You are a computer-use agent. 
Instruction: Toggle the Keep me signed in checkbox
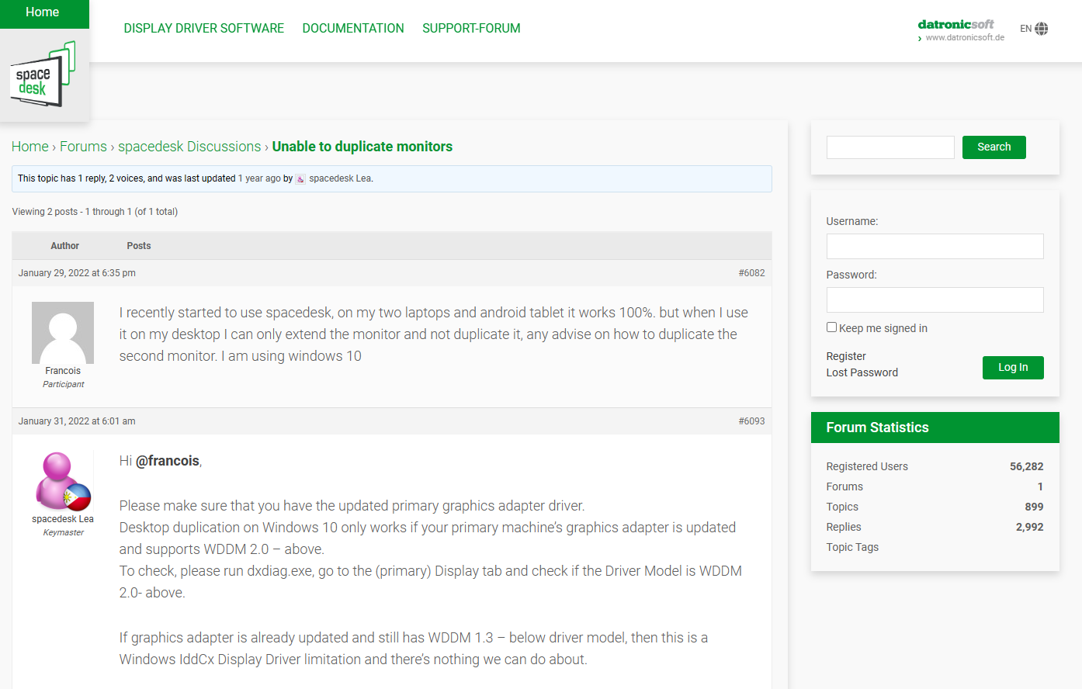coord(831,327)
